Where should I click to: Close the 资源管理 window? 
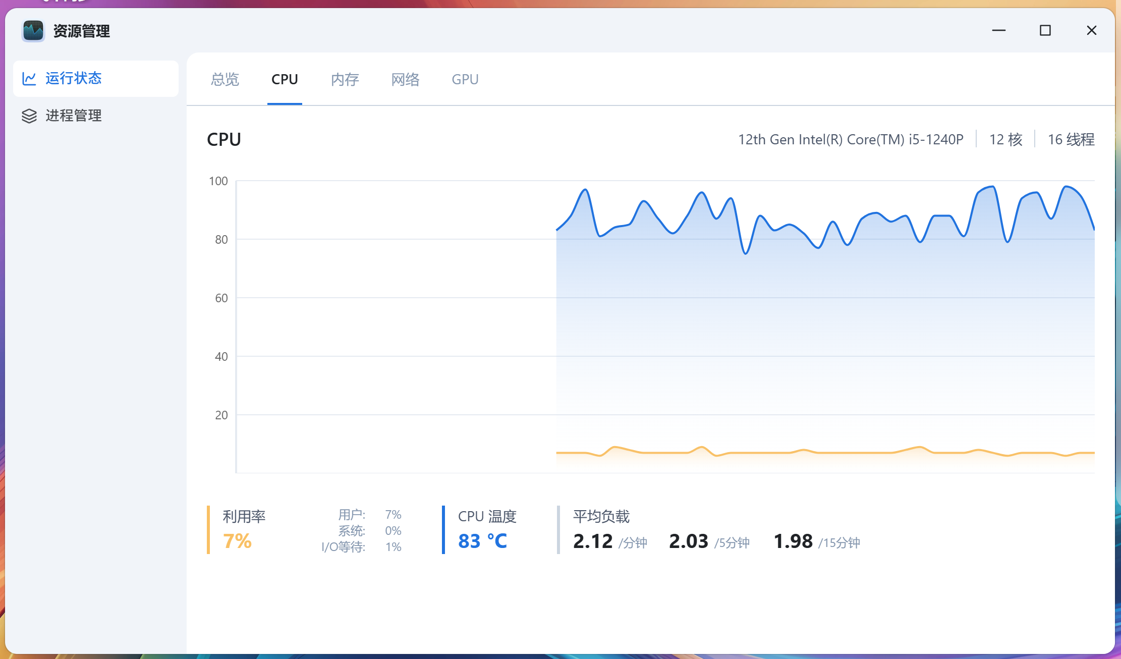tap(1091, 31)
